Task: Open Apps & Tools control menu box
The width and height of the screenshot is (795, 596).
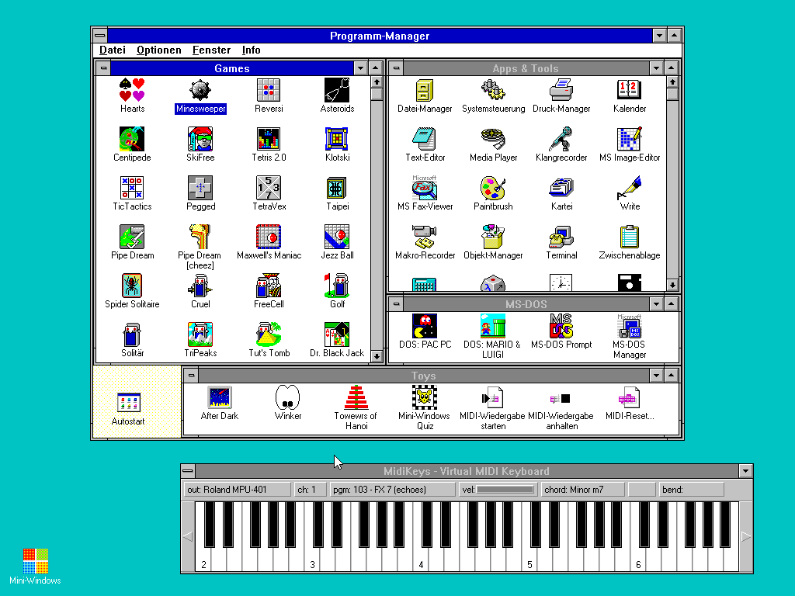Action: [397, 68]
